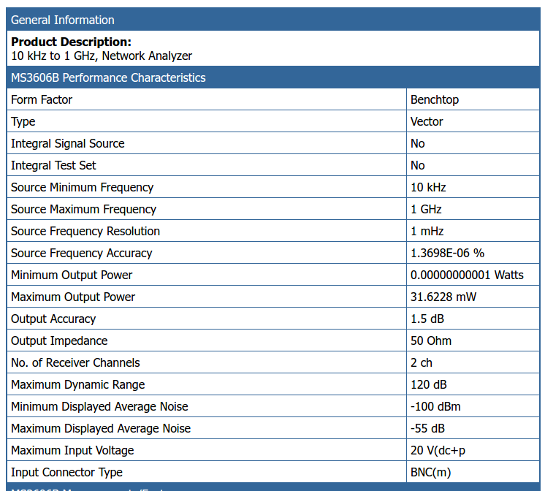This screenshot has height=491, width=545.
Task: Click the 10 kHz value cell
Action: coord(473,188)
